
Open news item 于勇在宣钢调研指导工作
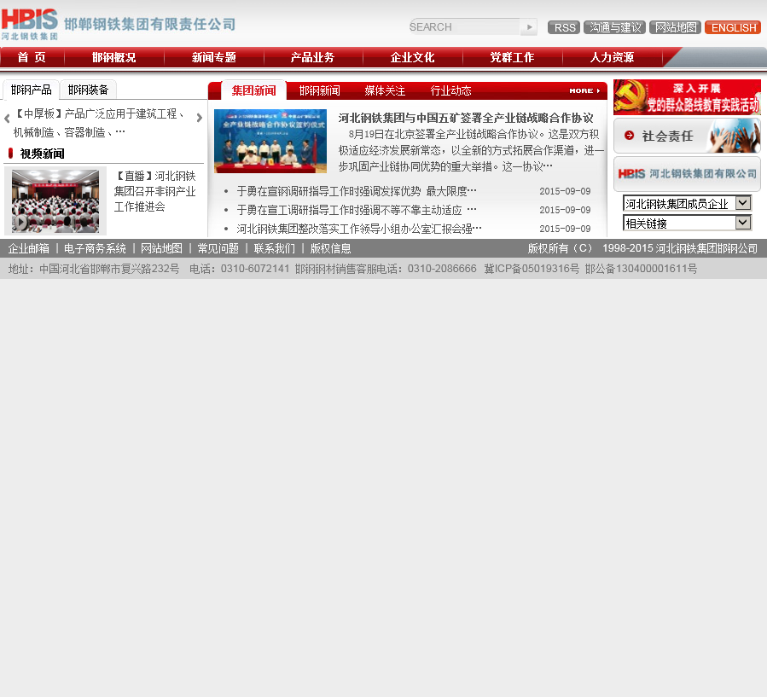click(357, 191)
